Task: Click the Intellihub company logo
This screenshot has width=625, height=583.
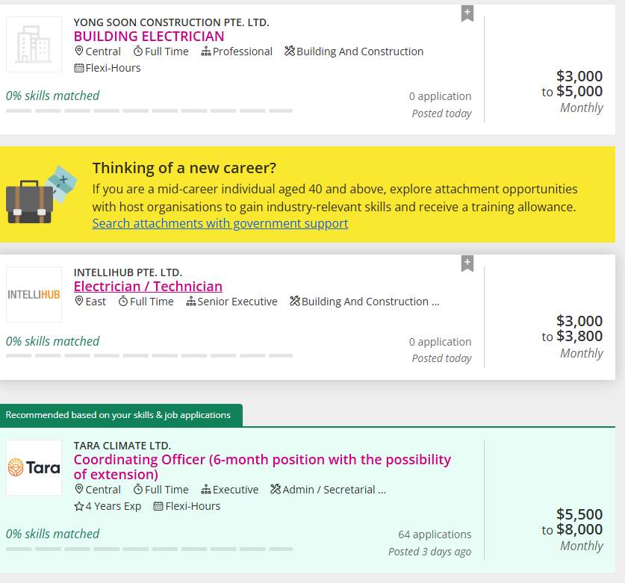Action: click(x=34, y=295)
